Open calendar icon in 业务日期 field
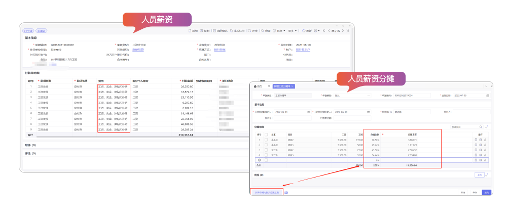 [x=487, y=95]
